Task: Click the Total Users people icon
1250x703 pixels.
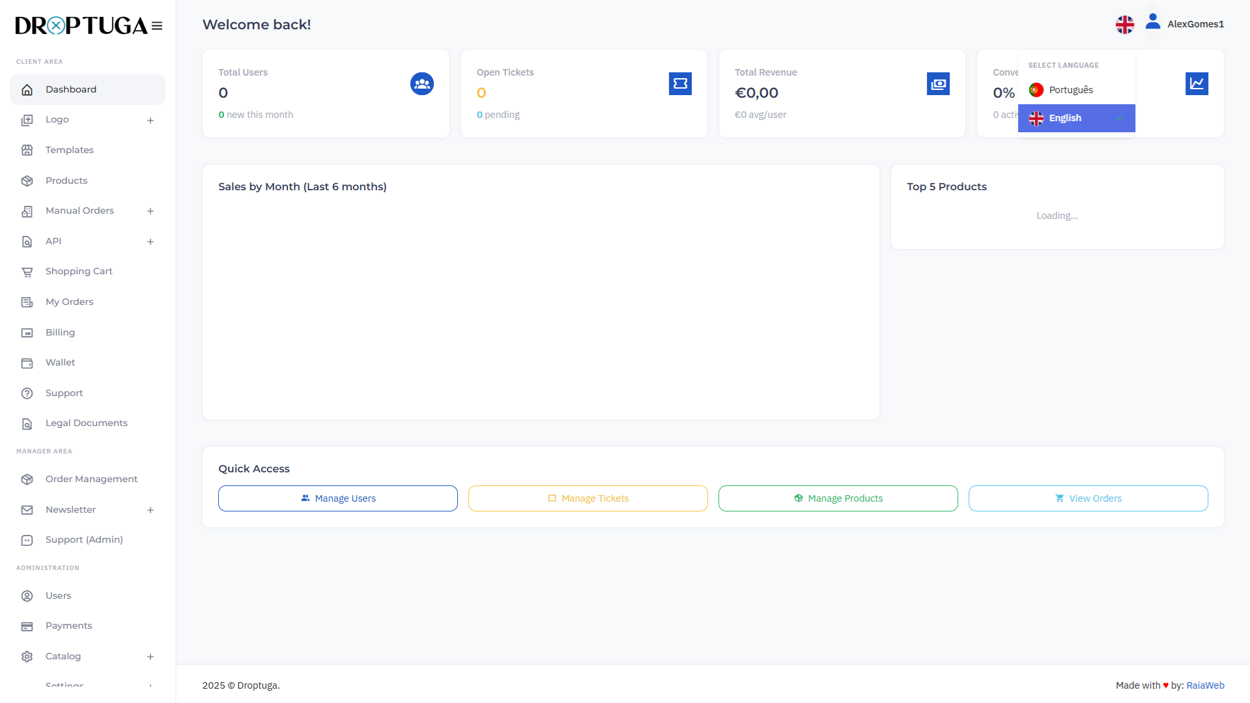Action: coord(422,83)
